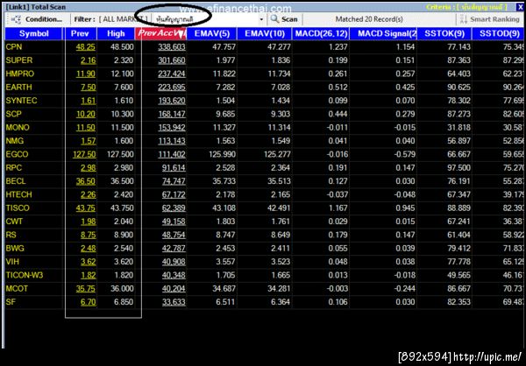
Task: Click RPC SSTOK value 97.500
Action: click(458, 167)
